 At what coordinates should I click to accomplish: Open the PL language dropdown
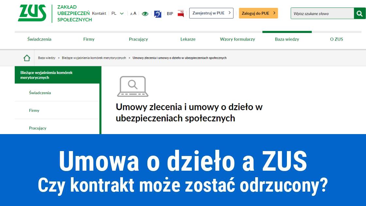[x=117, y=13]
